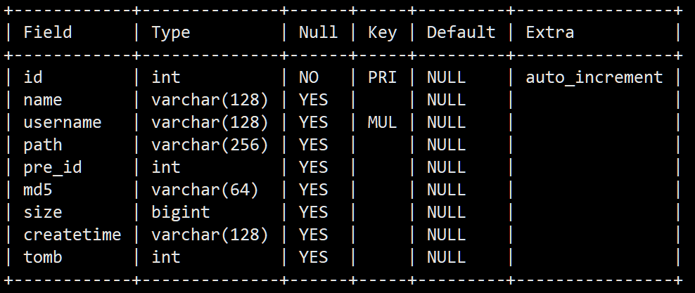
Task: Click the "varchar(256)" type value
Action: point(210,145)
